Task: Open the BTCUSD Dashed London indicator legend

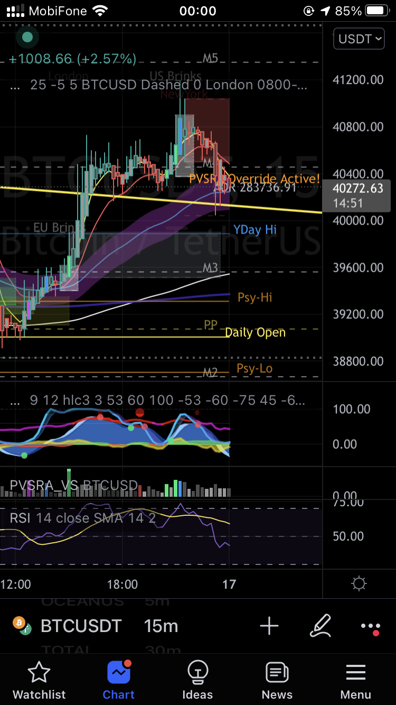Action: pos(169,85)
